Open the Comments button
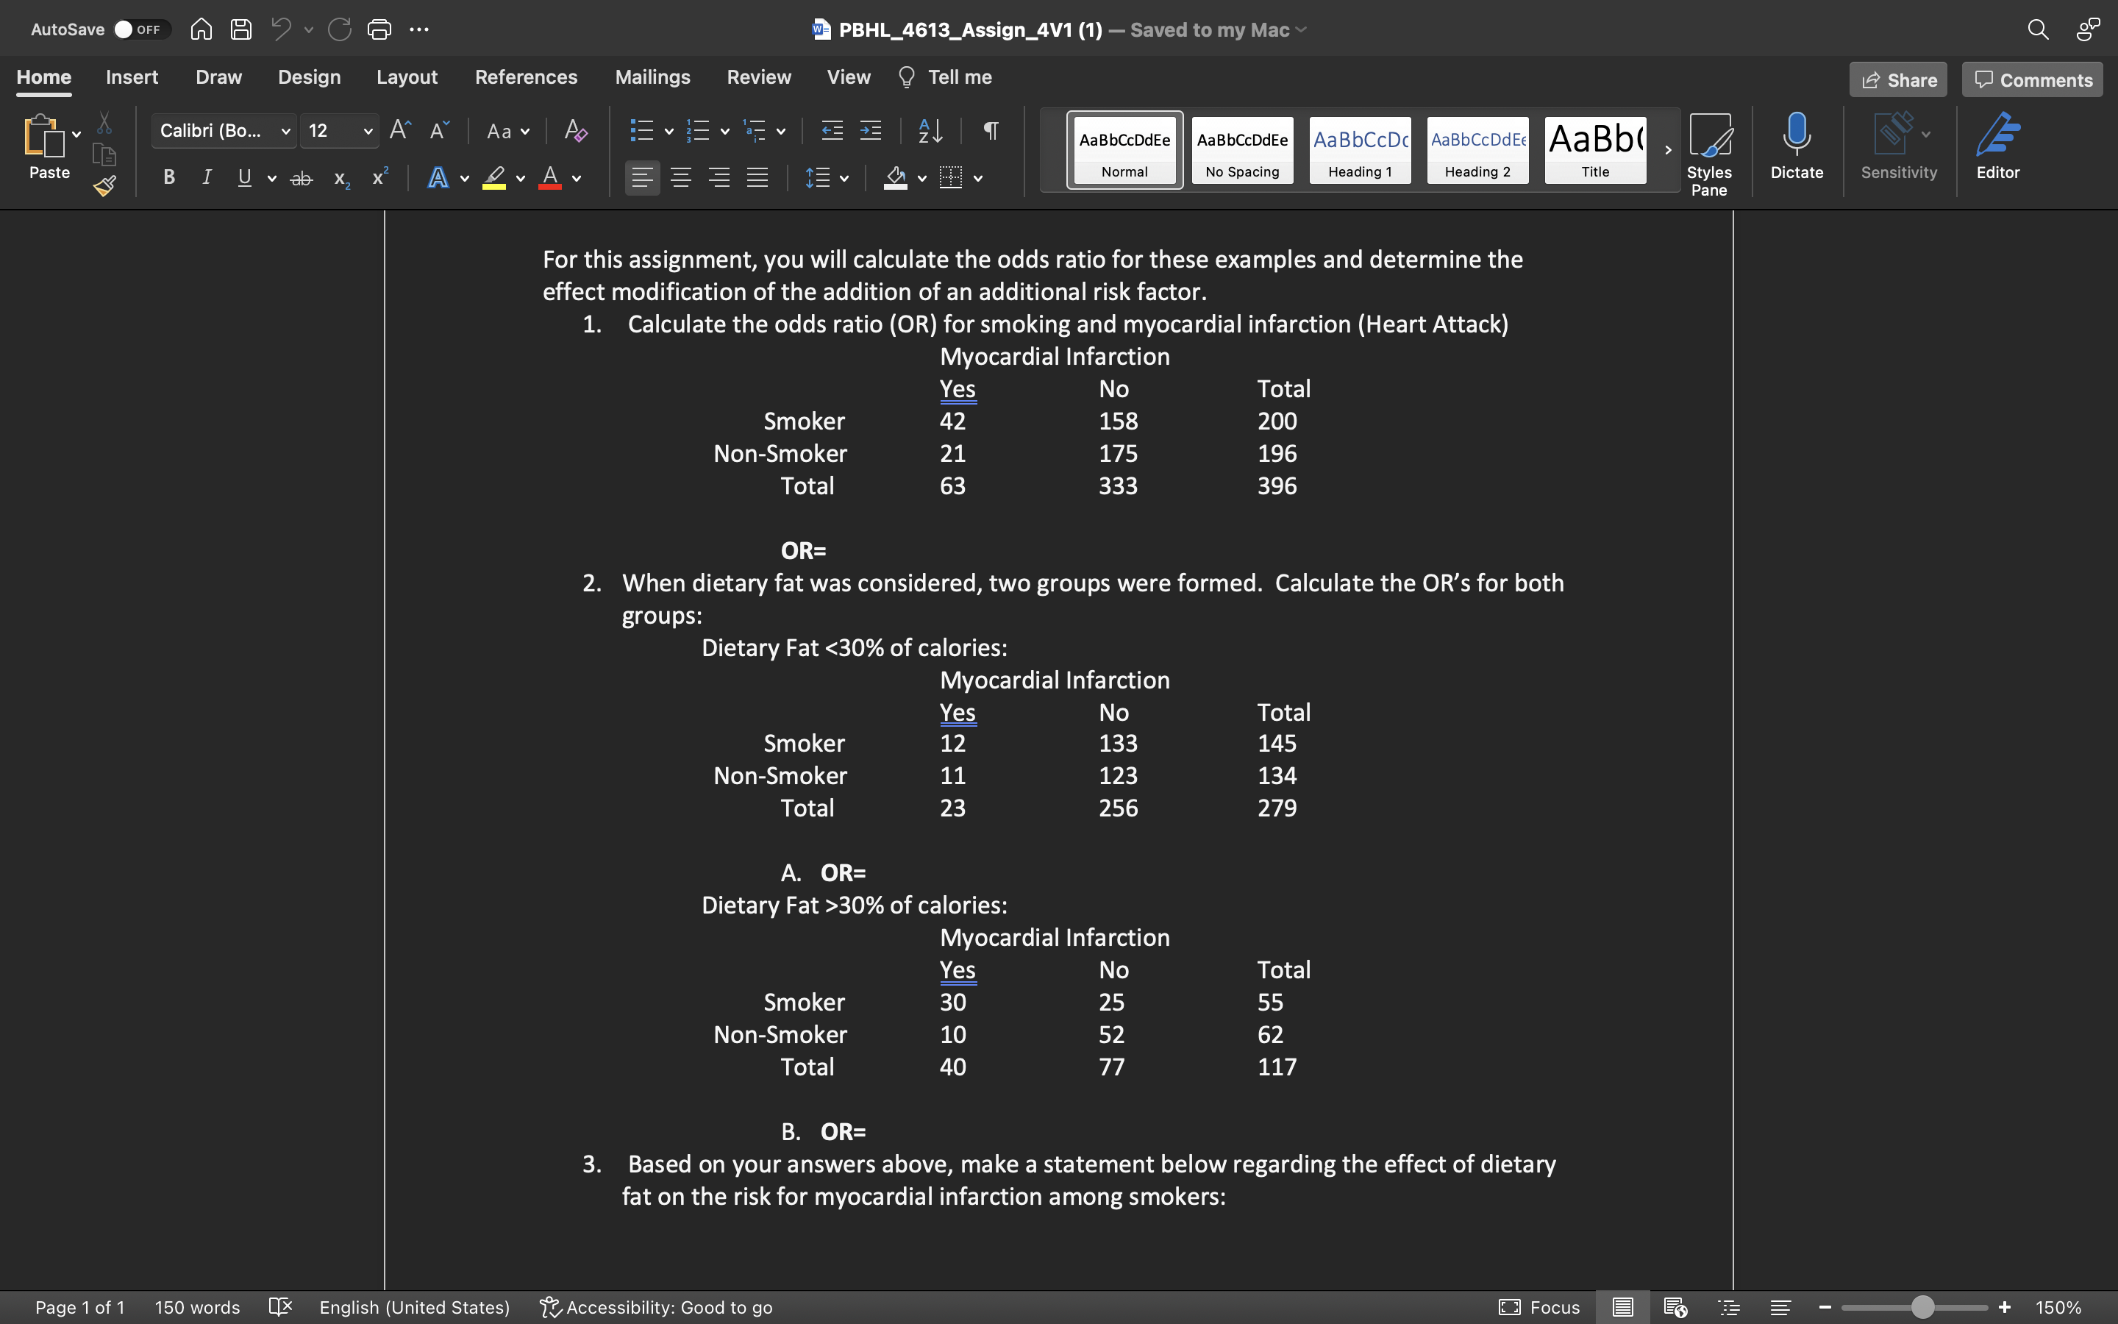This screenshot has height=1324, width=2118. coord(2032,79)
